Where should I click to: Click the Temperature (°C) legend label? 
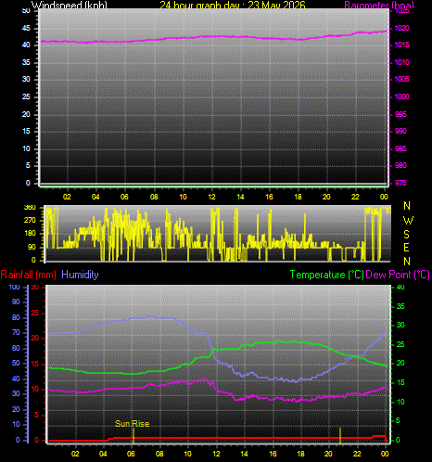[x=327, y=275]
